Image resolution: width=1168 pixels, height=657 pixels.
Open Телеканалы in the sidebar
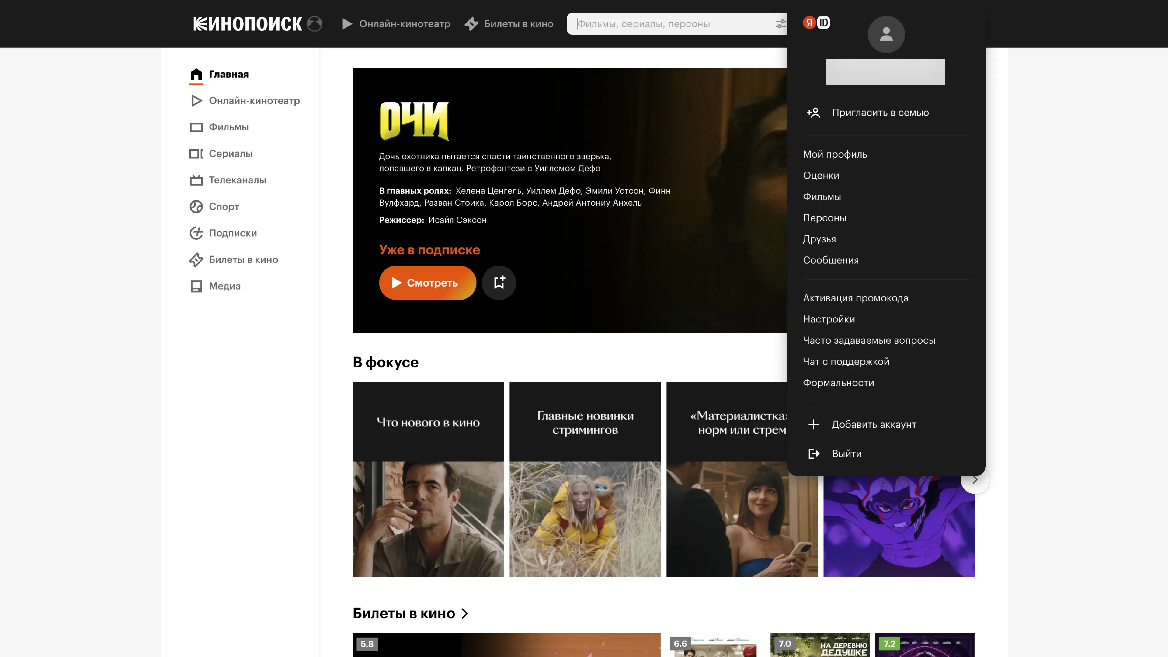click(237, 180)
